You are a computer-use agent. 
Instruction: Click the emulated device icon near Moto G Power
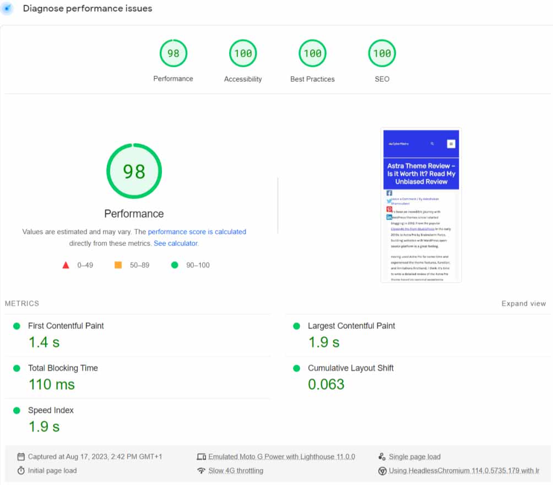202,456
